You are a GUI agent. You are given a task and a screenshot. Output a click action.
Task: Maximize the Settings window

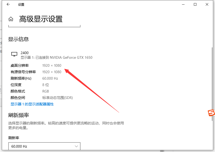195,4
